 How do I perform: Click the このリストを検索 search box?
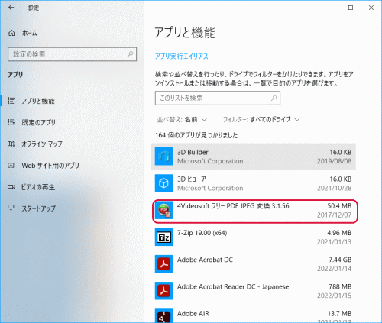(218, 98)
